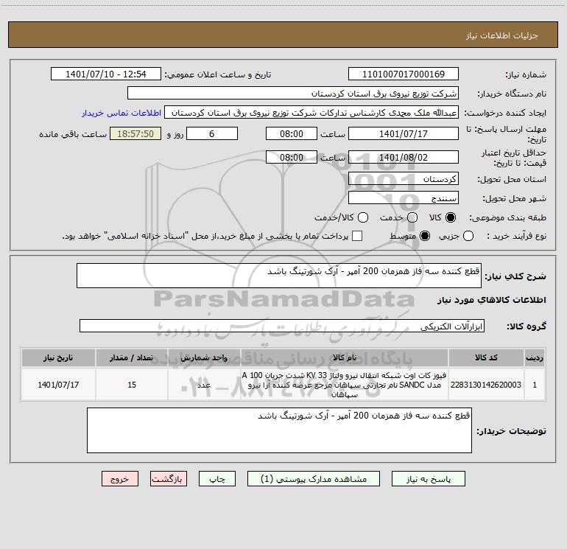Image resolution: width=567 pixels, height=549 pixels.
Task: Click the شهر محل تحویل سنندج field
Action: pos(404,197)
